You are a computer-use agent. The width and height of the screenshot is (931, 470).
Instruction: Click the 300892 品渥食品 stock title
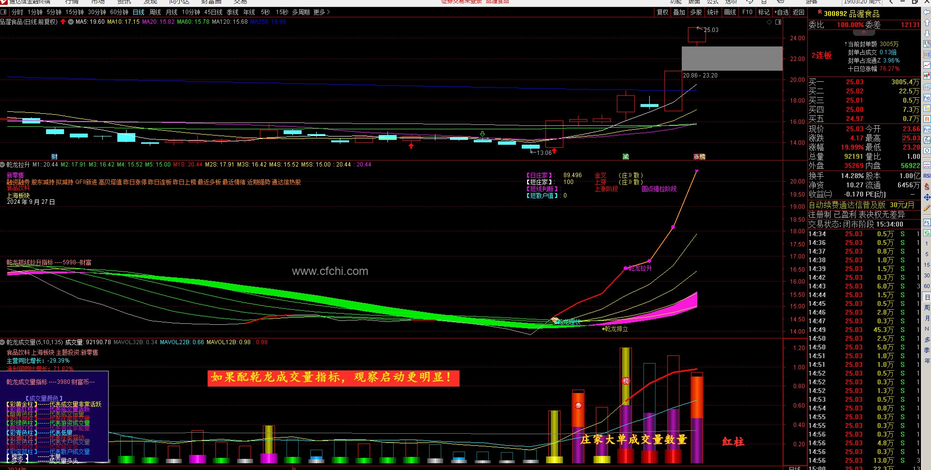pos(851,14)
